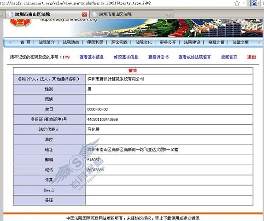The width and height of the screenshot is (264, 221).
Task: Open the dropdown arrow next to the star icon
Action: 244,3
